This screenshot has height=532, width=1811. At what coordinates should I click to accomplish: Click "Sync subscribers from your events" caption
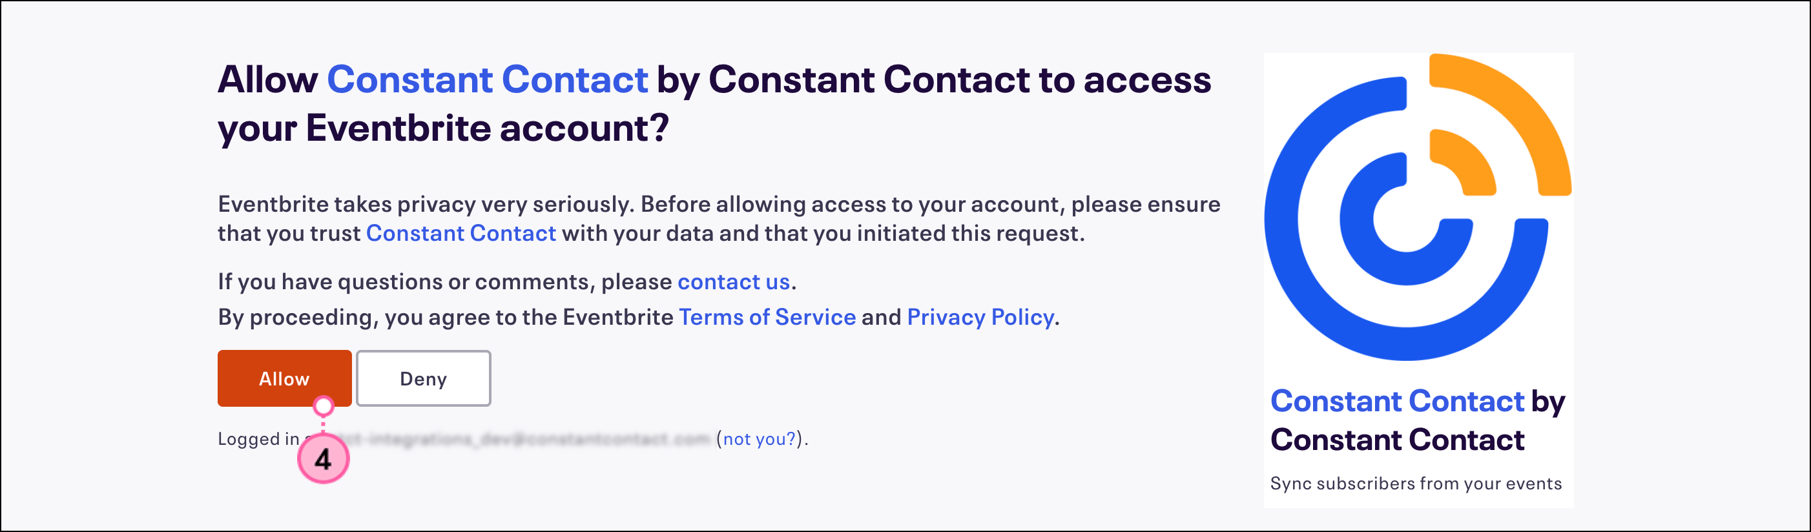1415,484
